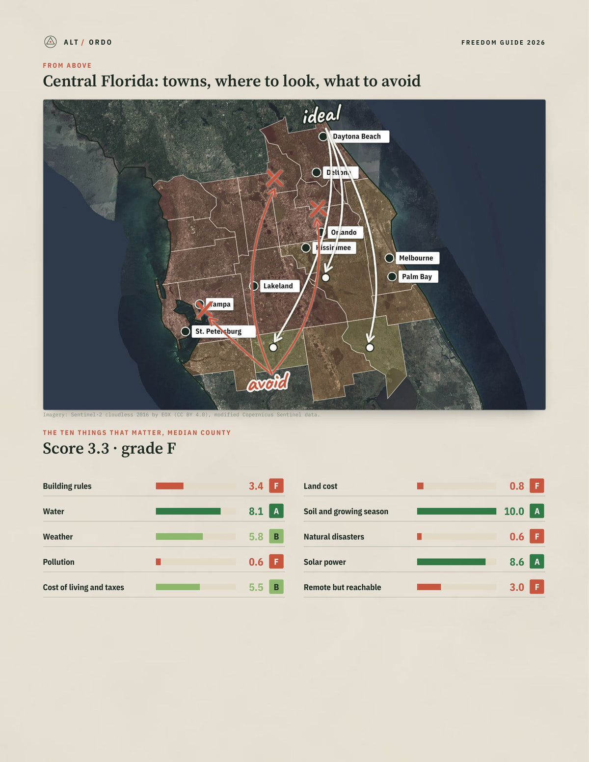589x762 pixels.
Task: Click B badge for Cost of living and taxes
Action: [x=276, y=587]
